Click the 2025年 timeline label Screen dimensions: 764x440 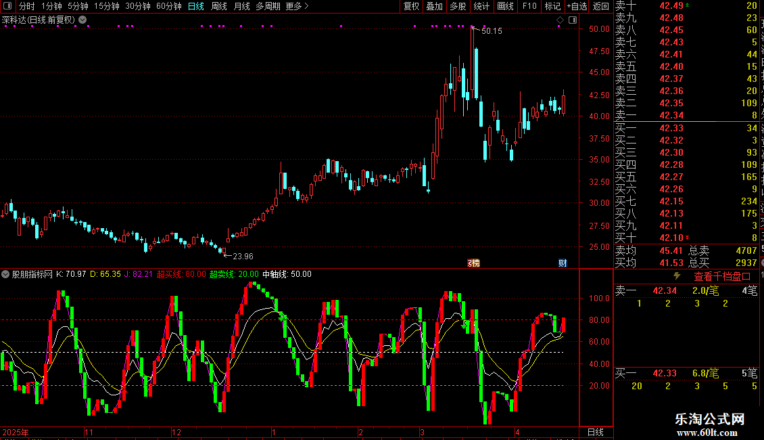pyautogui.click(x=16, y=432)
